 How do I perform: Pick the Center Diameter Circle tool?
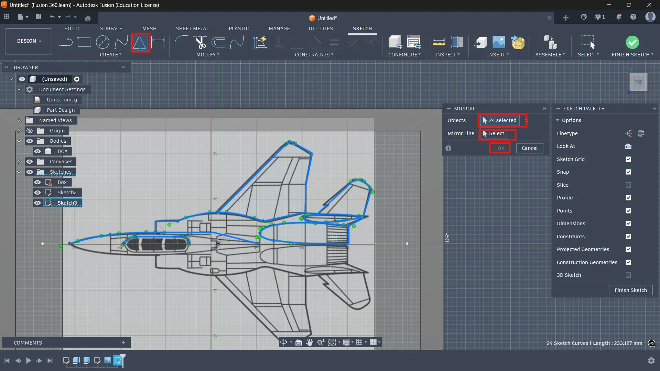(x=102, y=43)
